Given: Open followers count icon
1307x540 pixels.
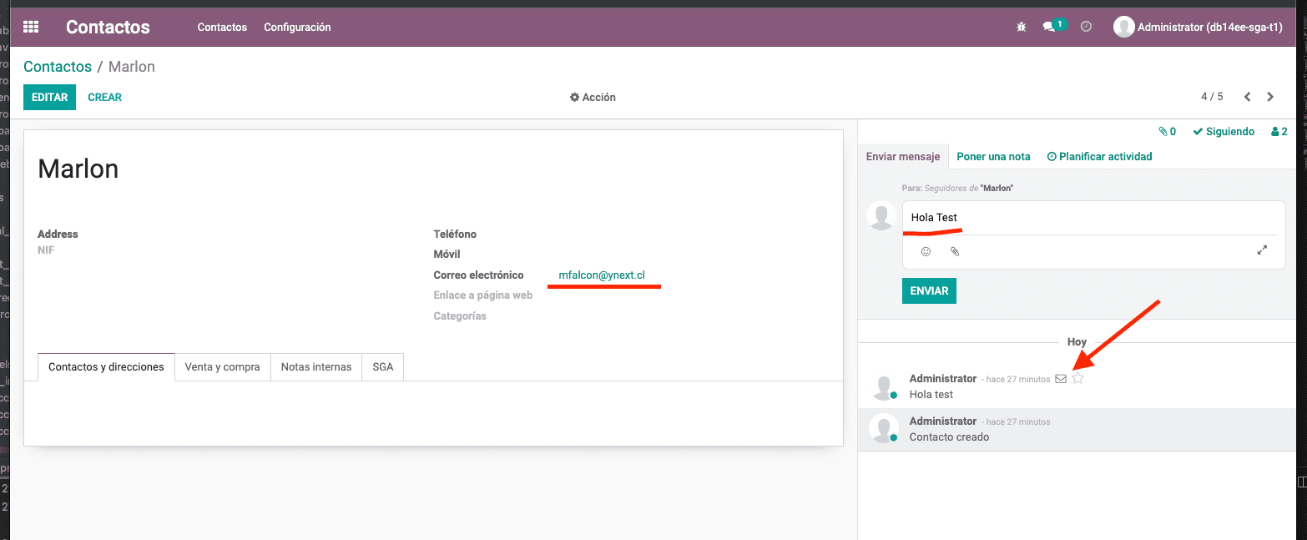Looking at the screenshot, I should pyautogui.click(x=1279, y=132).
